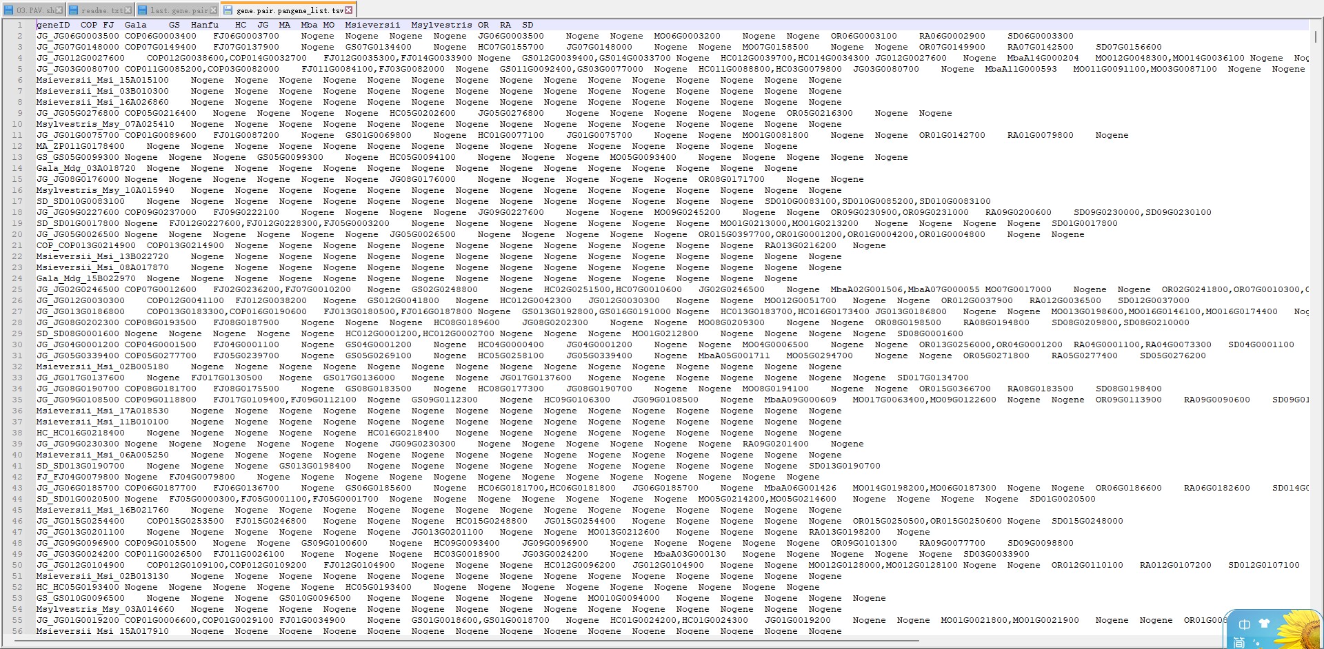This screenshot has width=1324, height=649.
Task: Click 'Gala_Mdg_15B022970' on line 24
Action: (86, 278)
